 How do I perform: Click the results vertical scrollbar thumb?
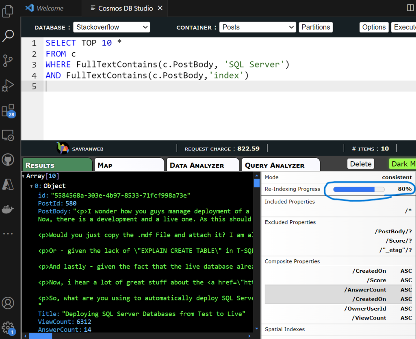pyautogui.click(x=256, y=183)
